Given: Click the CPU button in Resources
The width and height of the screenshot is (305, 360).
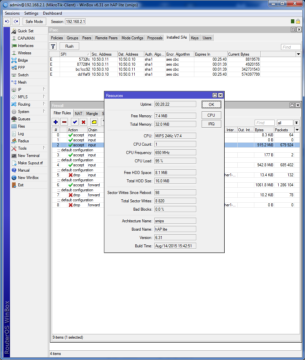Looking at the screenshot, I should pos(211,115).
